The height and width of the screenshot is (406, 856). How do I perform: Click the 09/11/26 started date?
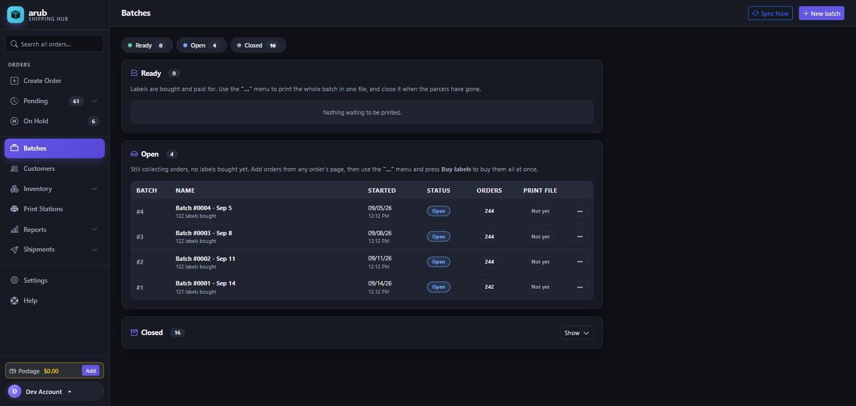tap(379, 258)
